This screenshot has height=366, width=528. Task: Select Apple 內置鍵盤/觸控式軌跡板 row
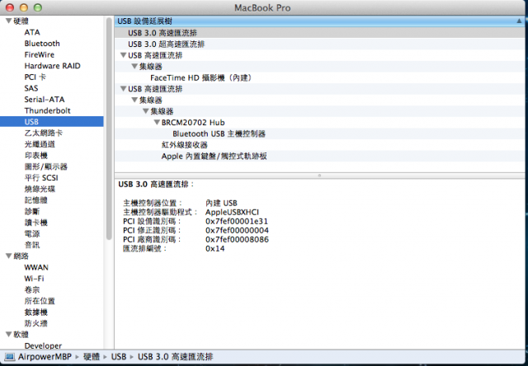321,156
